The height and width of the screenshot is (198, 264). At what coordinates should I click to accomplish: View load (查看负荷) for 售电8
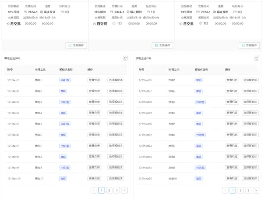coord(95,157)
